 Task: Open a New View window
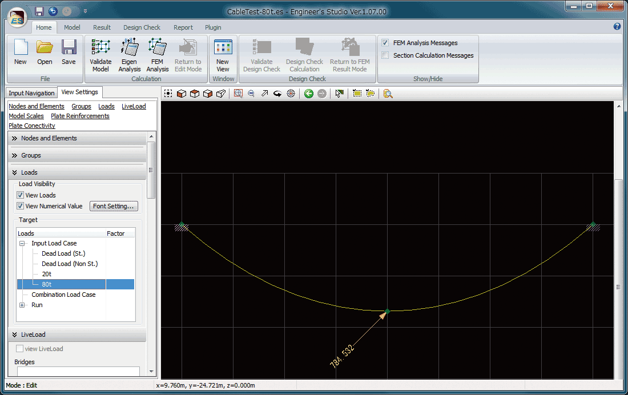(x=223, y=56)
